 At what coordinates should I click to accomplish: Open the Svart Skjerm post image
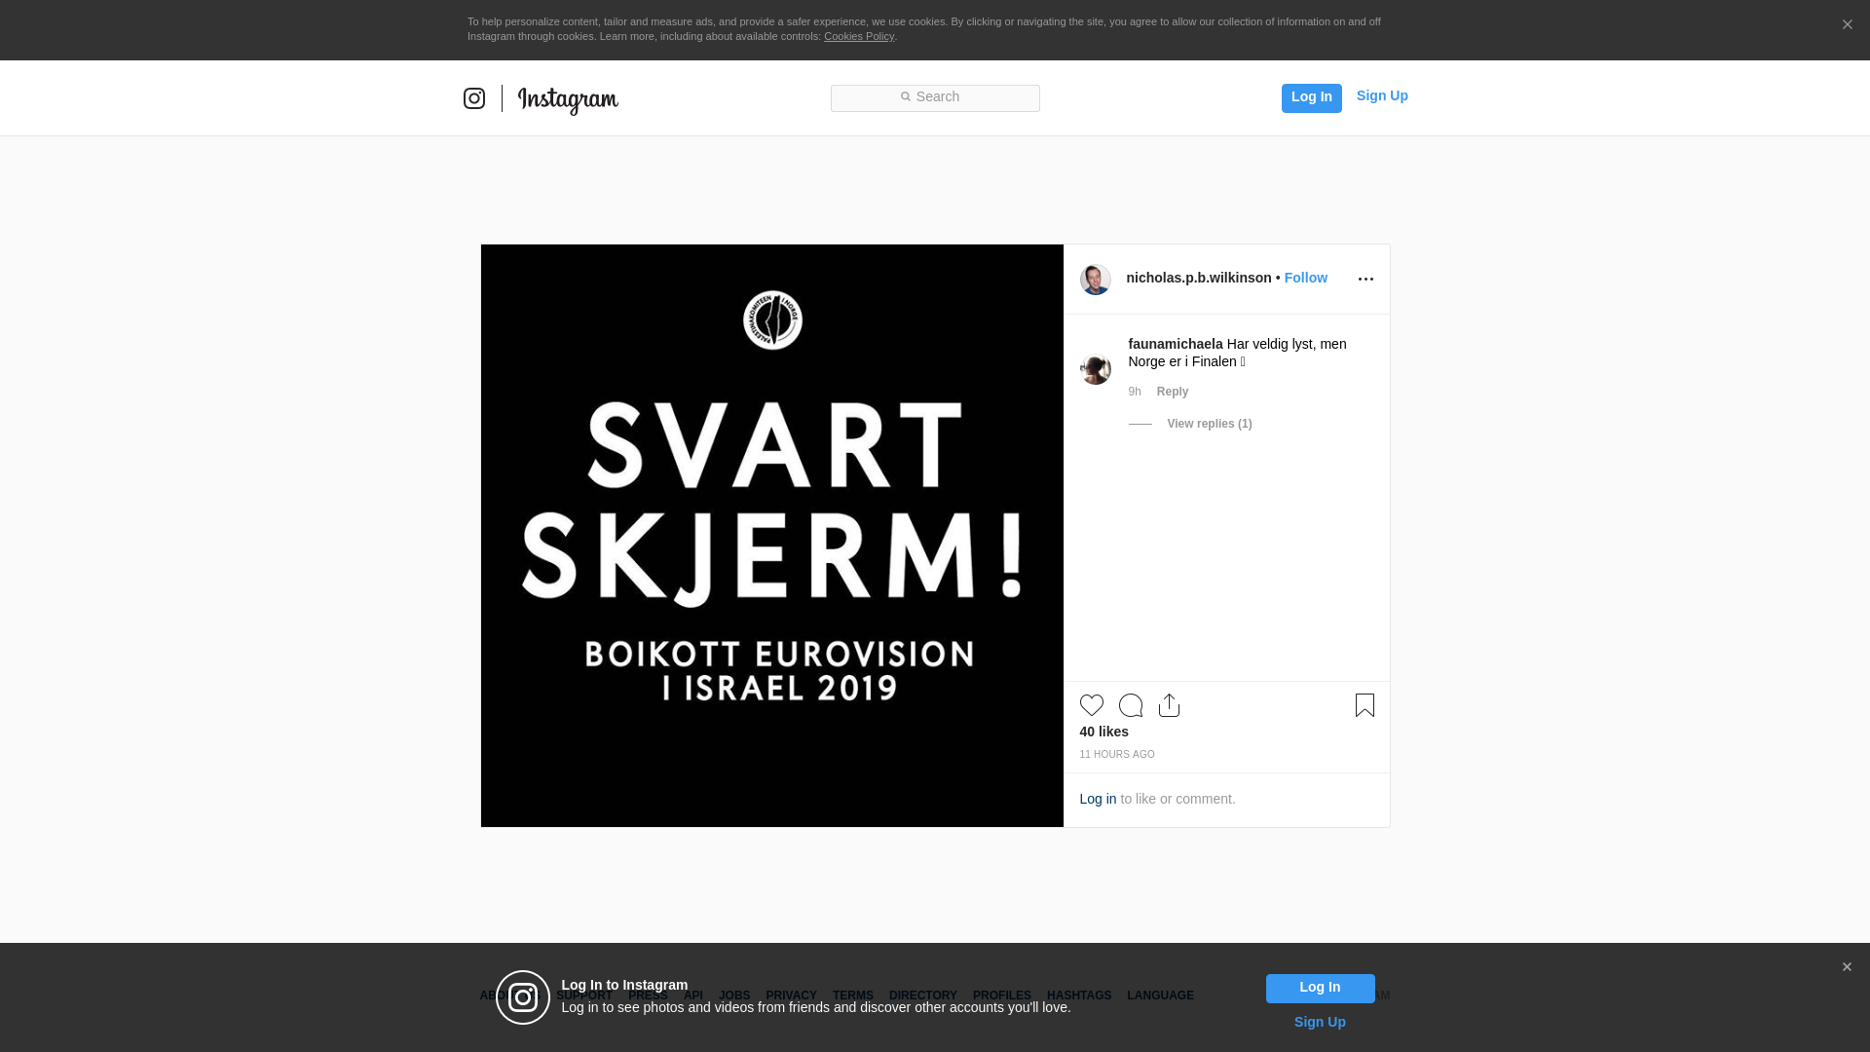coord(772,536)
